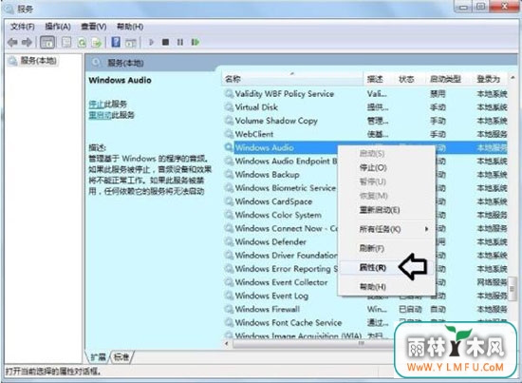This screenshot has width=522, height=383.
Task: Choose 停止(O) in the context menu
Action: click(x=373, y=167)
